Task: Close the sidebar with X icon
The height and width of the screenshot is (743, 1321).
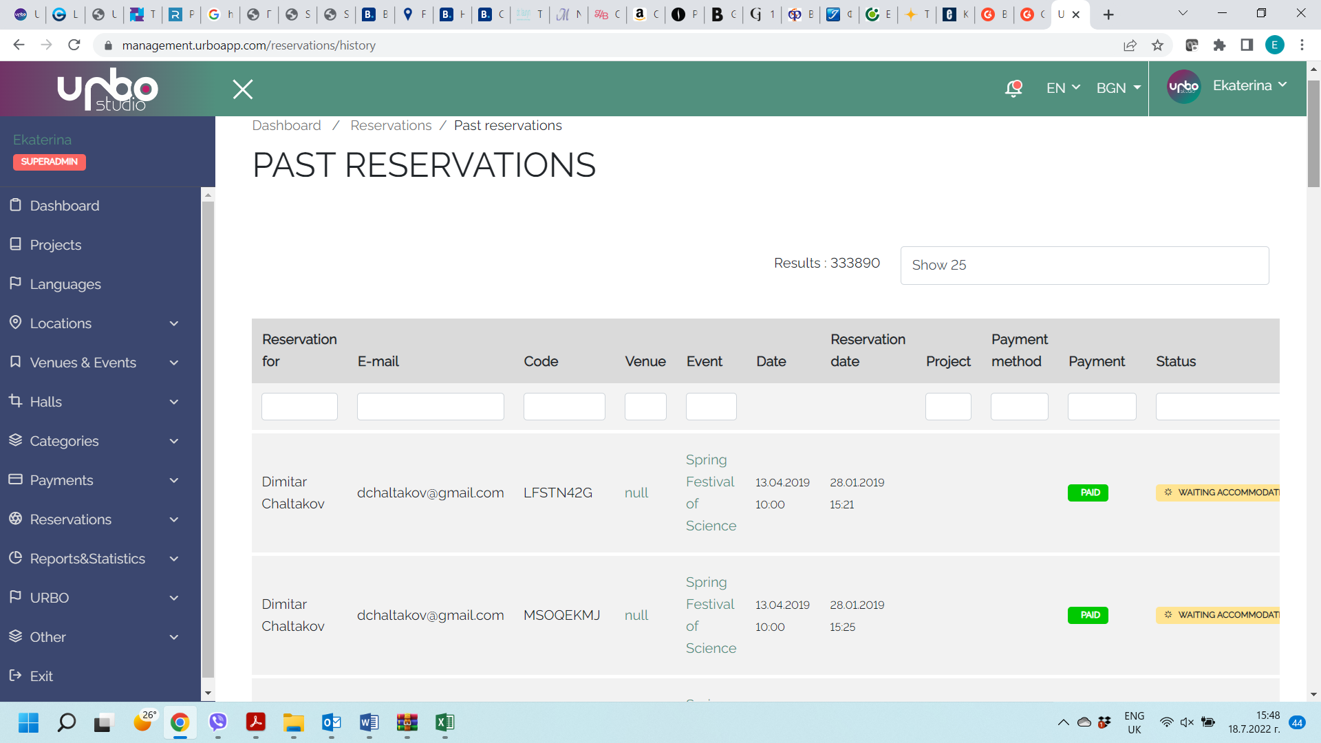Action: tap(243, 89)
